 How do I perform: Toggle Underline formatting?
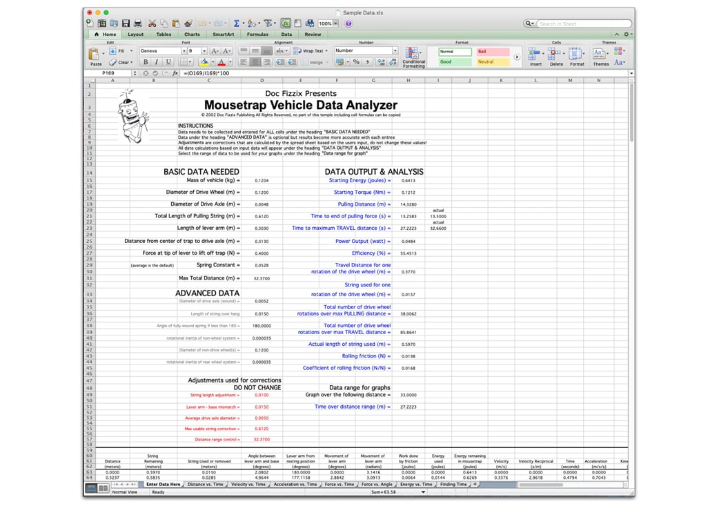[x=168, y=62]
